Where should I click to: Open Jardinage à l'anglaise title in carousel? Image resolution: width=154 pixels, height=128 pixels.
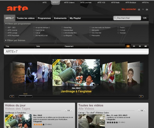click(76, 91)
